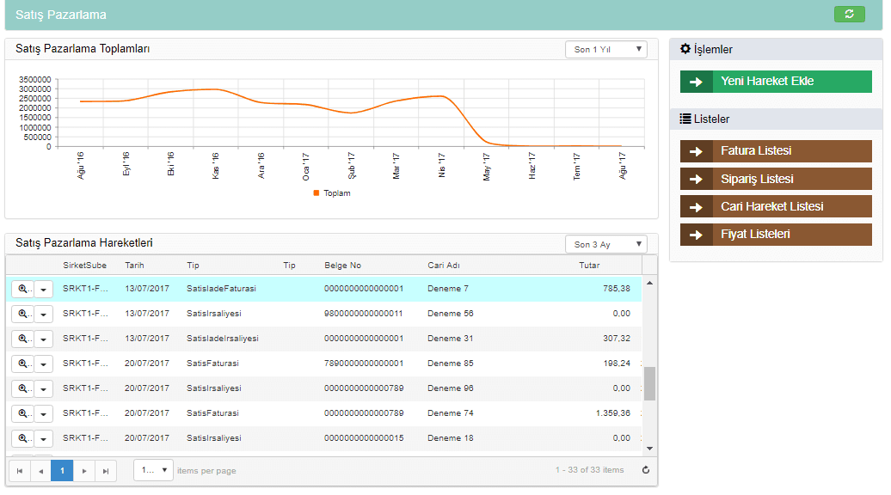Image resolution: width=891 pixels, height=495 pixels.
Task: Click the grid's vertical scrollbar thumb
Action: point(649,383)
